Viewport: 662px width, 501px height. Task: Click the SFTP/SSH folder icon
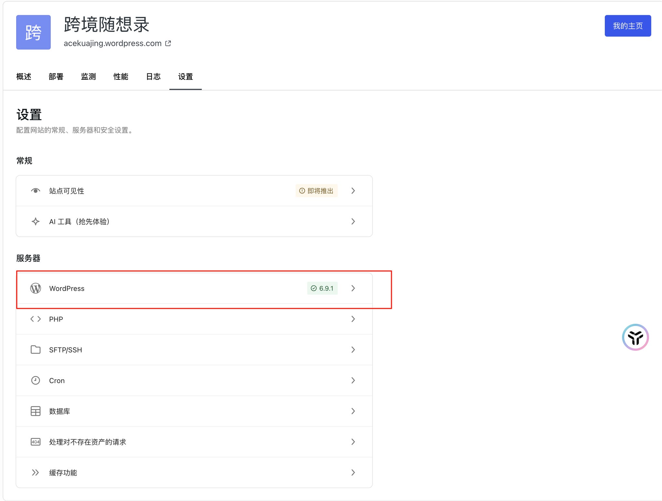pyautogui.click(x=36, y=350)
